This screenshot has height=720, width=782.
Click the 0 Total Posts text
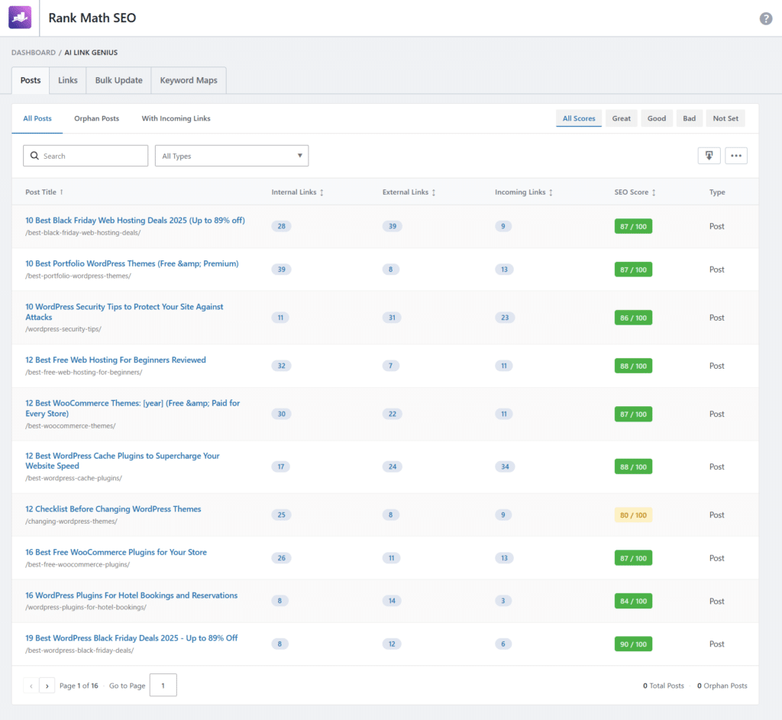tap(664, 686)
